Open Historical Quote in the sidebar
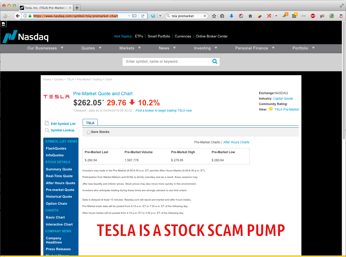346x257 pixels. click(x=59, y=197)
